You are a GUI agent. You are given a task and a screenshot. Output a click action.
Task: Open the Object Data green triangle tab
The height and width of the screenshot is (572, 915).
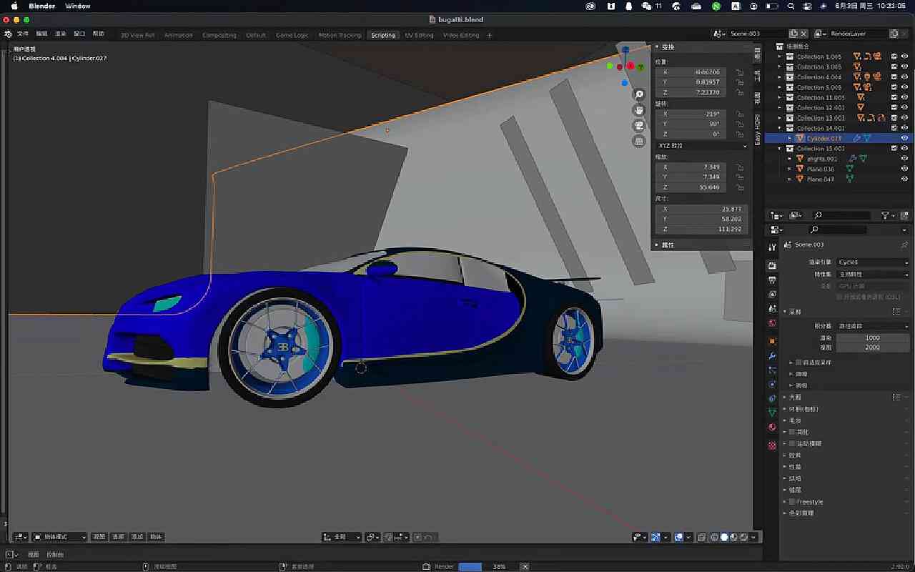pyautogui.click(x=772, y=413)
